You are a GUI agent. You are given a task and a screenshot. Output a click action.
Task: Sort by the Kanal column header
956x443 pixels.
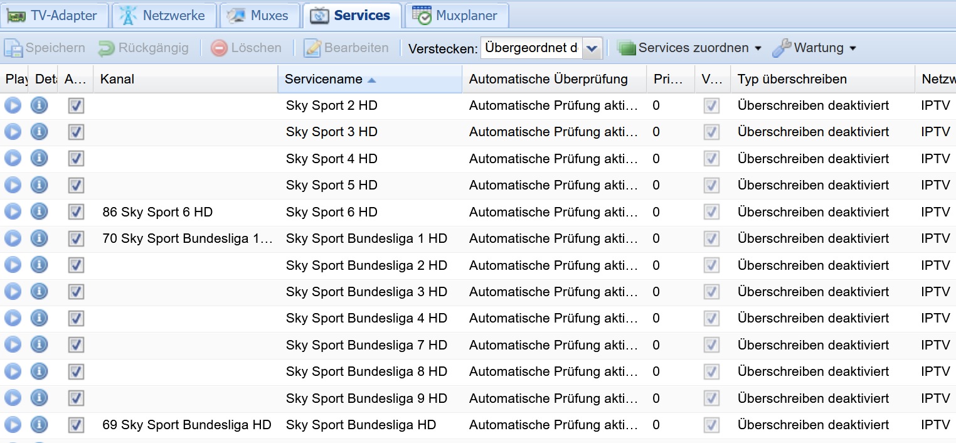point(186,79)
